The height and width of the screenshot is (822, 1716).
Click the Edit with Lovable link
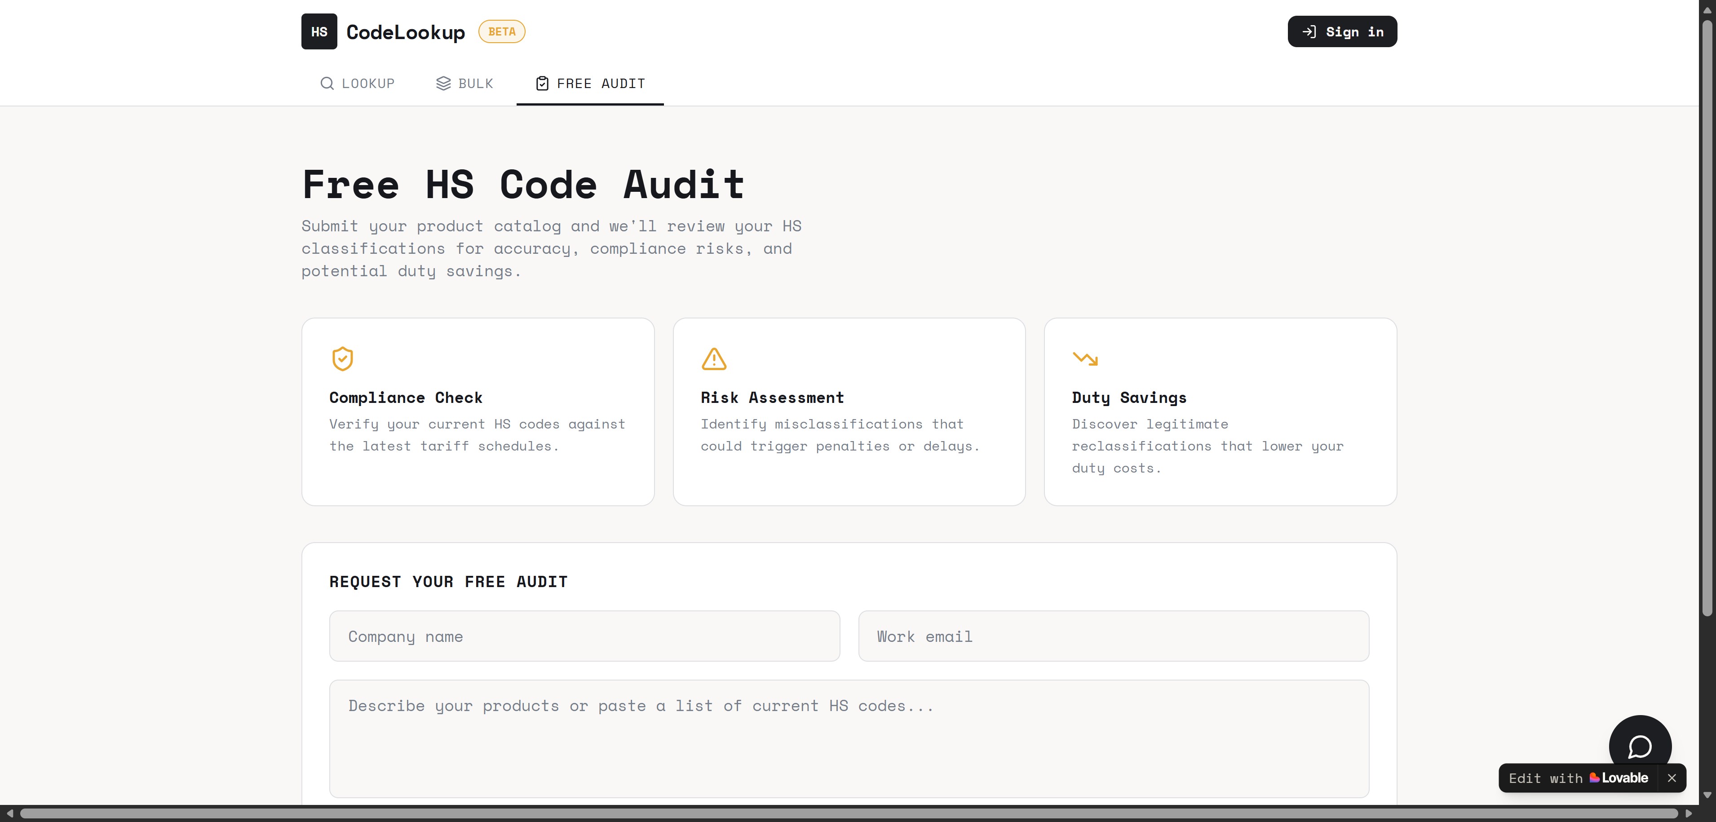pos(1578,778)
